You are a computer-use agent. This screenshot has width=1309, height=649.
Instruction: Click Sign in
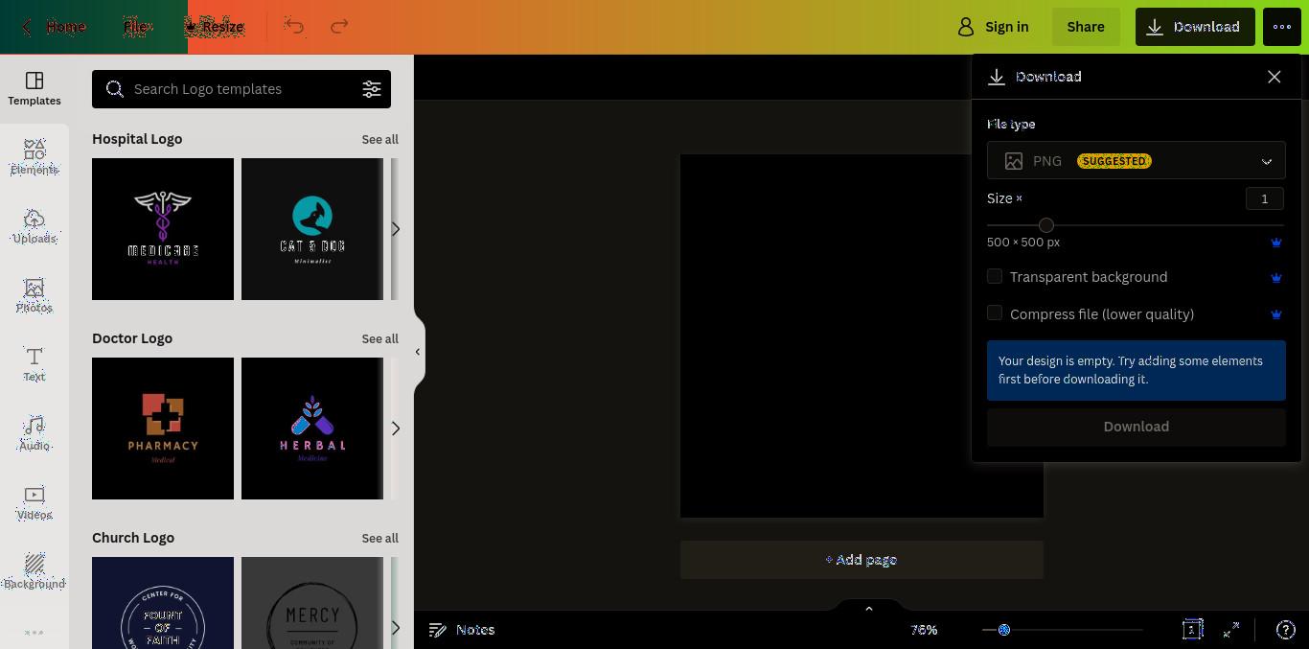point(993,27)
